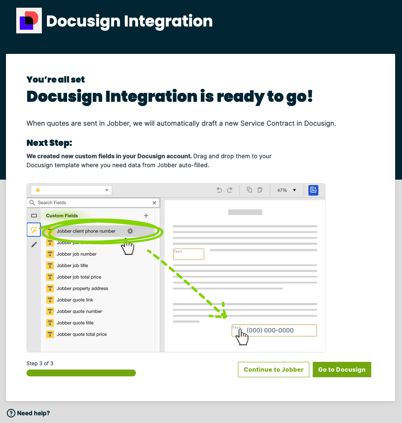Click T icon beside Jobber job number
402x423 pixels.
[x=50, y=254]
